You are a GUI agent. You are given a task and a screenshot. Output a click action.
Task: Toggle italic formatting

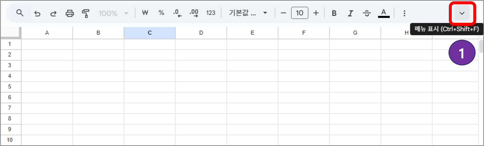350,13
